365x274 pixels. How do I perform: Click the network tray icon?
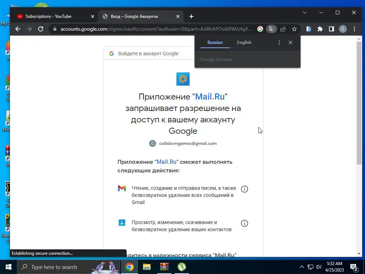310,267
